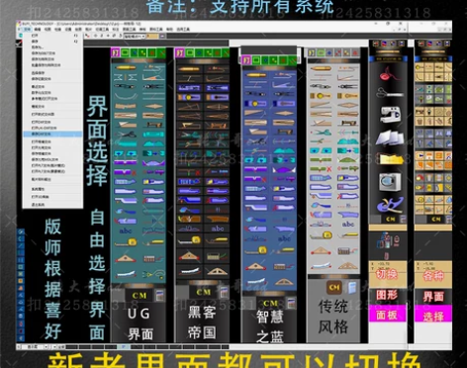The image size is (467, 368).
Task: Pick the scissors tool in the teal UG panel
Action: [x=126, y=135]
